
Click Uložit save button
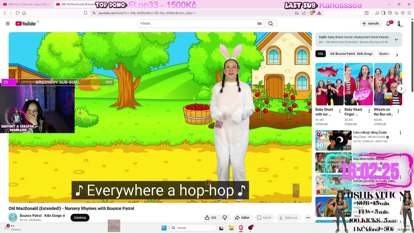[264, 218]
